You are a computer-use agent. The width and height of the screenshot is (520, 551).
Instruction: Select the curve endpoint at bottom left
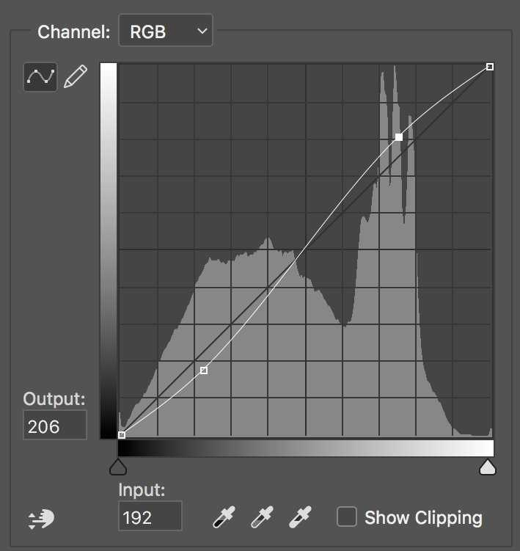click(122, 435)
